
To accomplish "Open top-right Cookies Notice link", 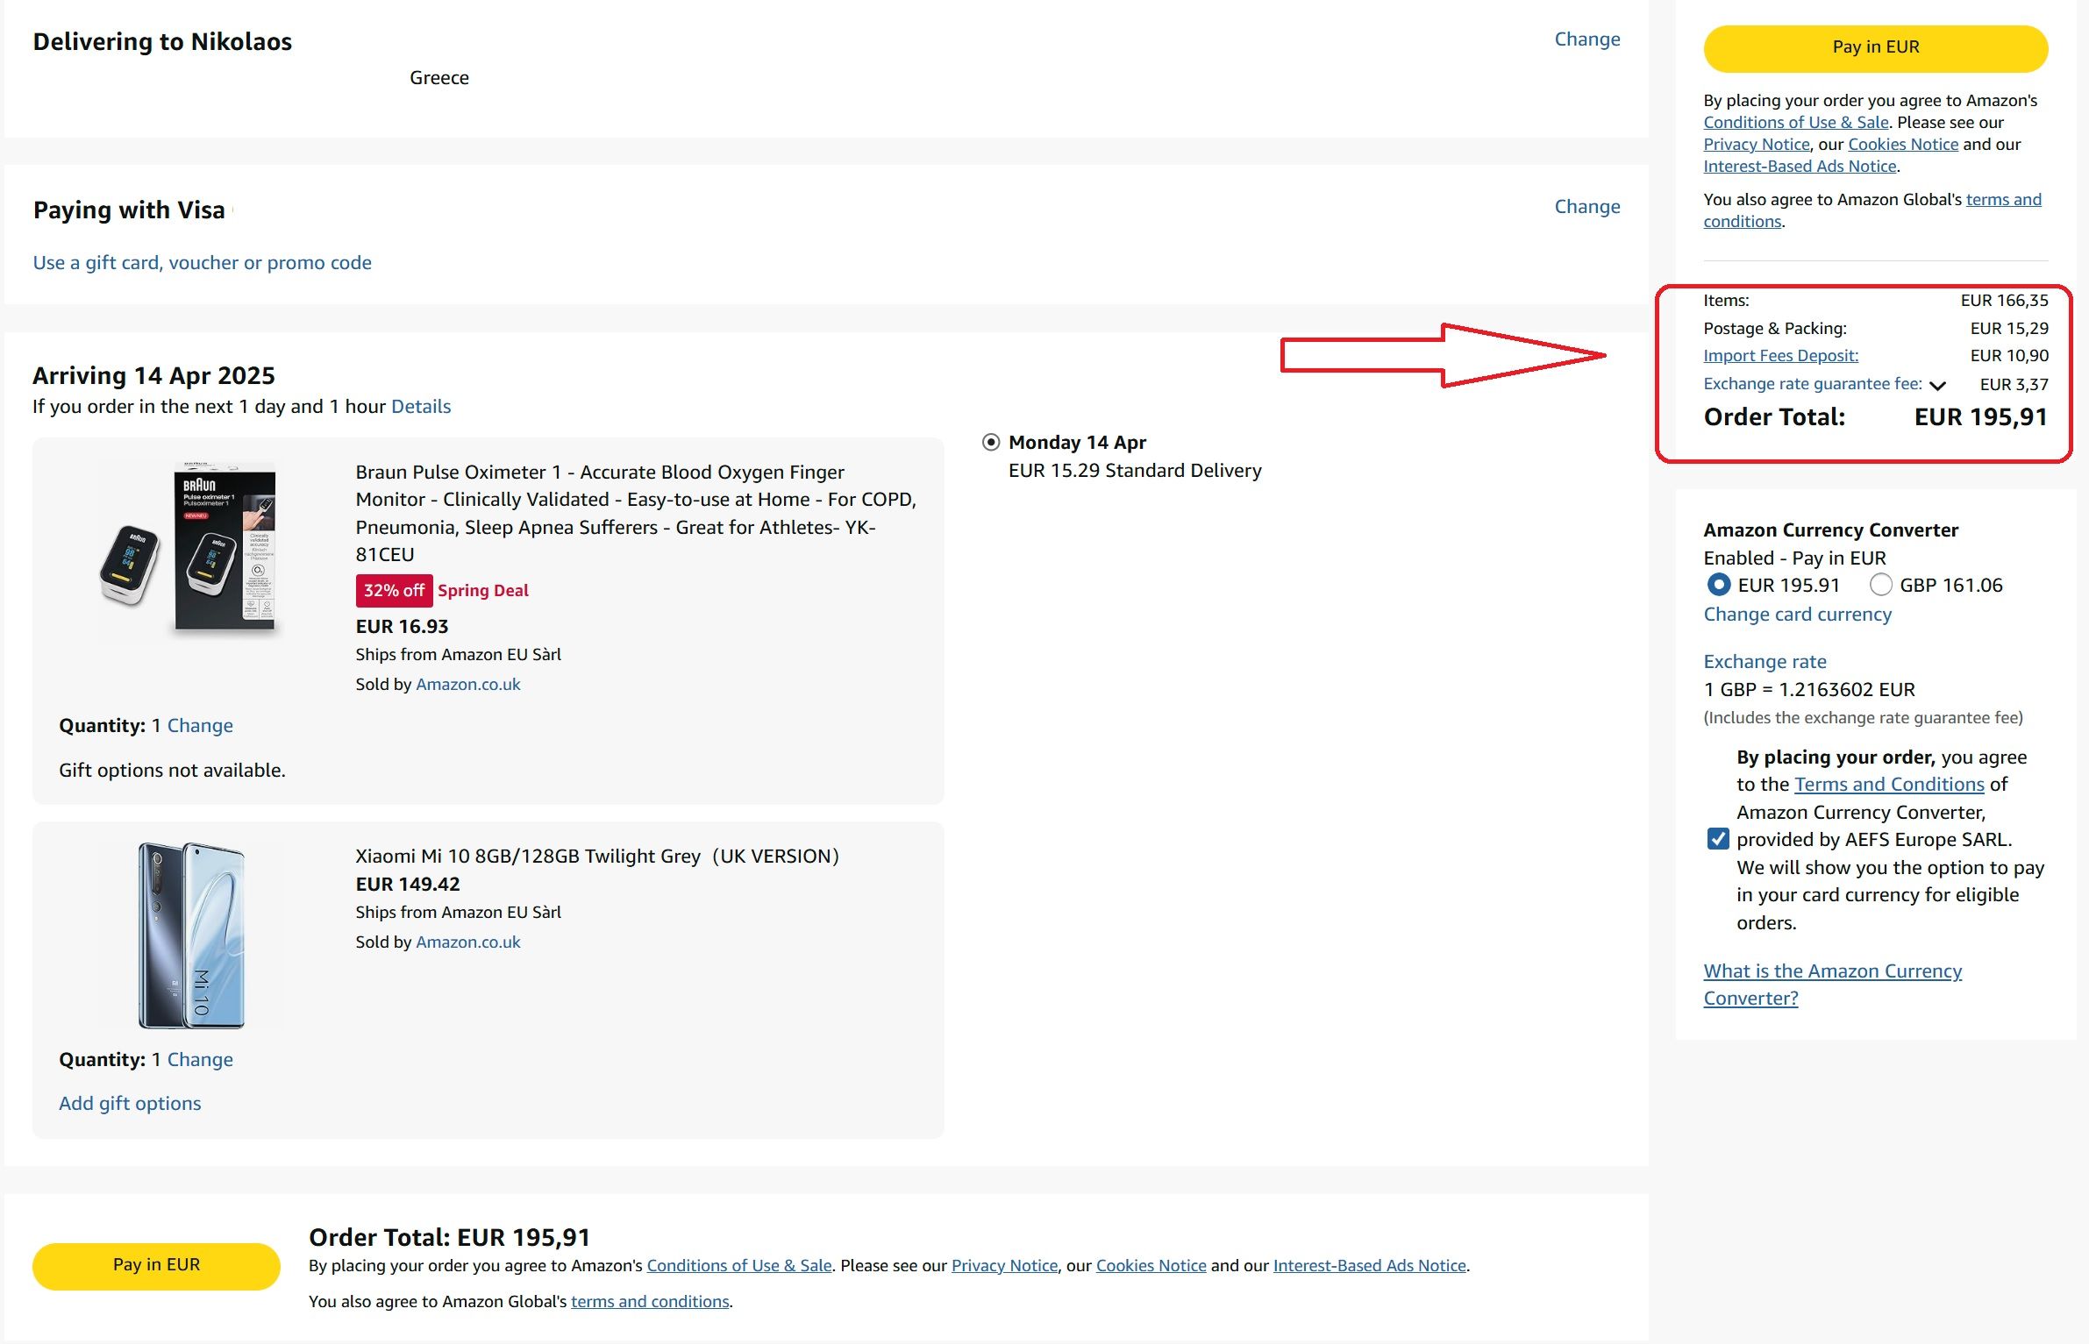I will (x=1903, y=145).
